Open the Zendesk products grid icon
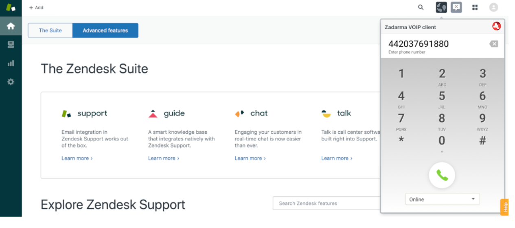The width and height of the screenshot is (515, 228). (475, 7)
